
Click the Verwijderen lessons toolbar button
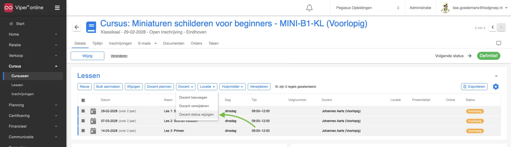point(259,87)
